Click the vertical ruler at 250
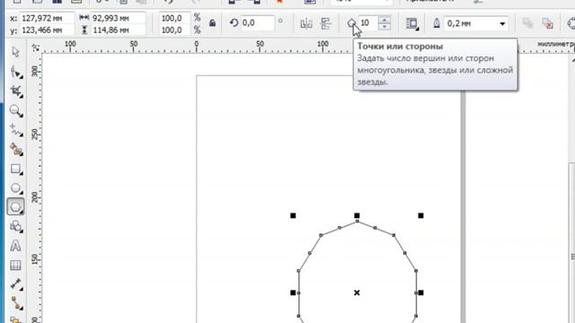 point(35,134)
